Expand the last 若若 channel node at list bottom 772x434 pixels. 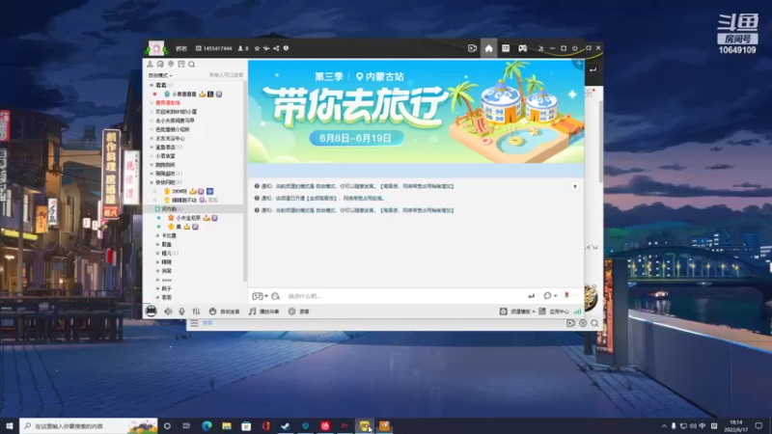coord(157,298)
